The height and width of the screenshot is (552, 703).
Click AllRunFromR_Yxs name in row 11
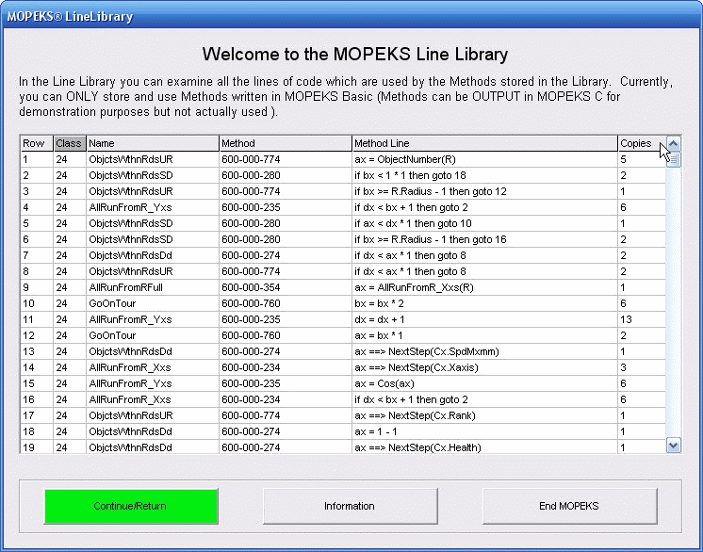153,320
